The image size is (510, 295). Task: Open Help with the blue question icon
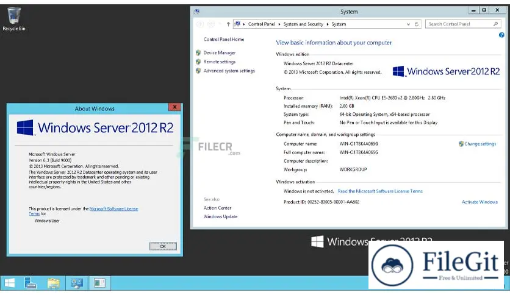point(501,35)
